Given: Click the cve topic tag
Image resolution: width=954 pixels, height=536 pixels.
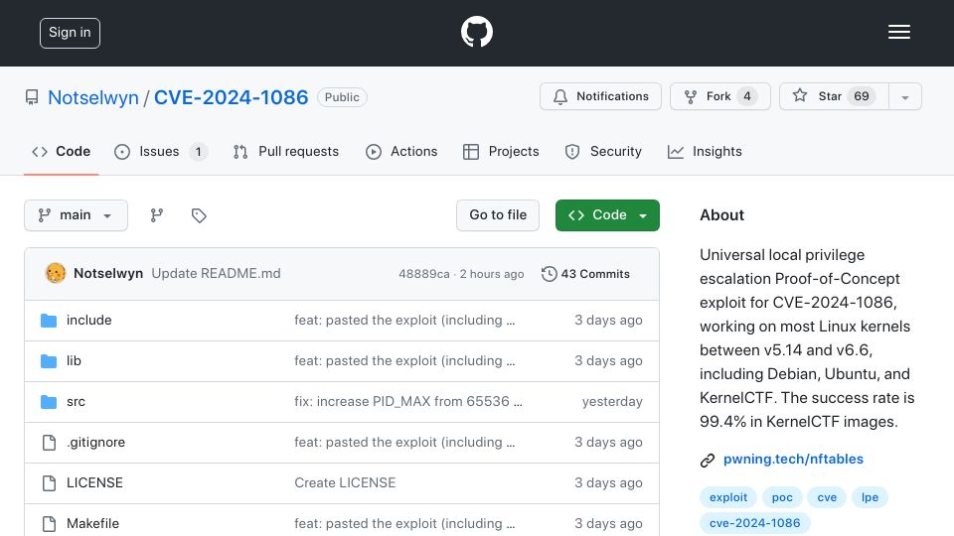Looking at the screenshot, I should click(x=827, y=497).
